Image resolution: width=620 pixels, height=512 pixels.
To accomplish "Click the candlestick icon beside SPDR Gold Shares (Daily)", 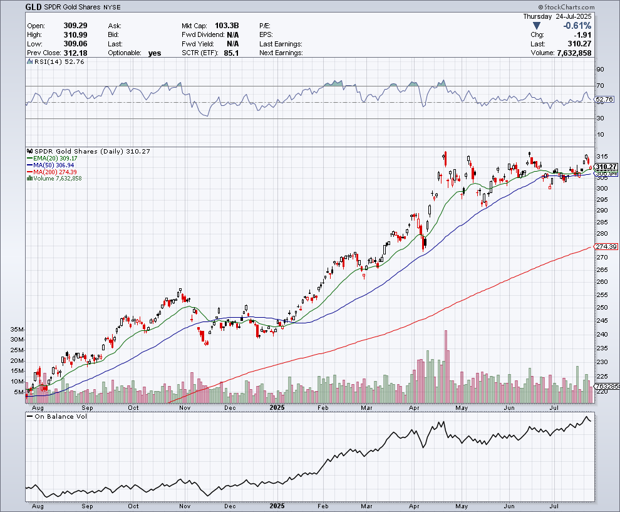I will click(x=29, y=152).
